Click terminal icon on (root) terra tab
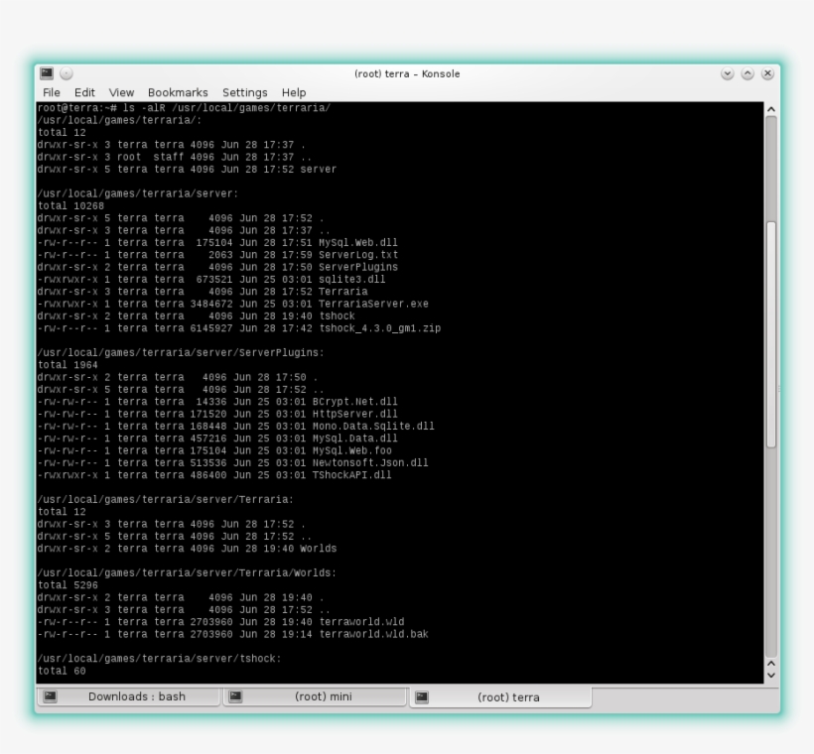814x754 pixels. pyautogui.click(x=422, y=697)
